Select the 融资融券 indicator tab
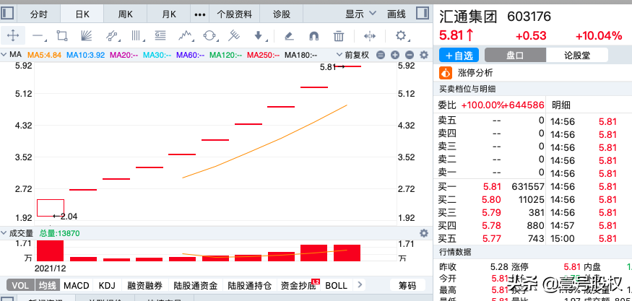The width and height of the screenshot is (632, 301). [144, 285]
